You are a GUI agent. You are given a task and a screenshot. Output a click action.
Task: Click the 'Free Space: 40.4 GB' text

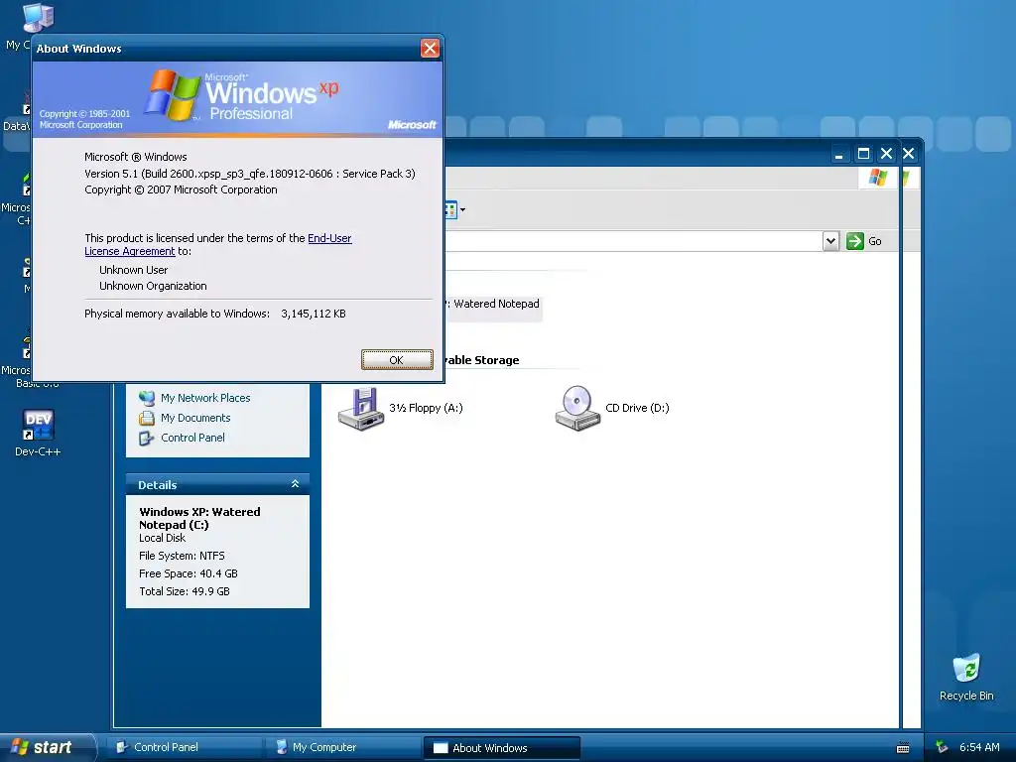pos(188,573)
